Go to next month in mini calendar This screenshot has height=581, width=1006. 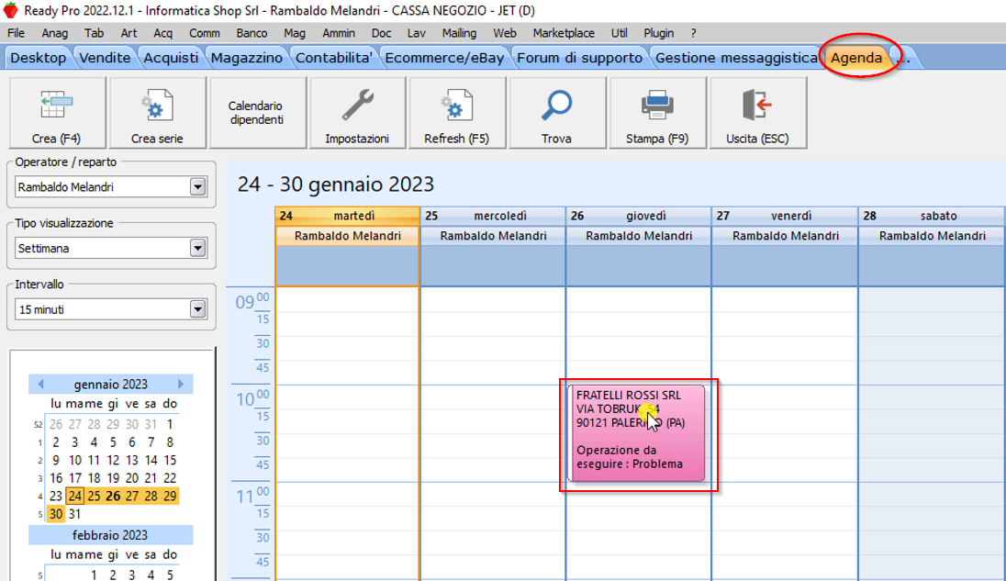tap(181, 385)
